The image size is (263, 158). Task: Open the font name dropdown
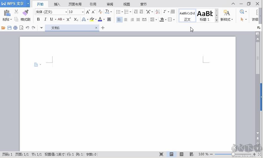point(66,12)
